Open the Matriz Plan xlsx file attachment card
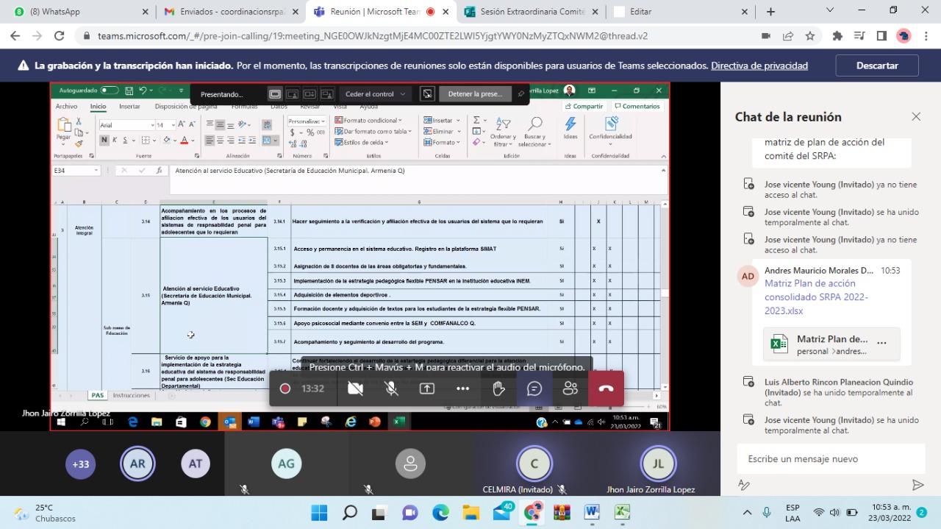Screen dimensions: 941x529 831,344
